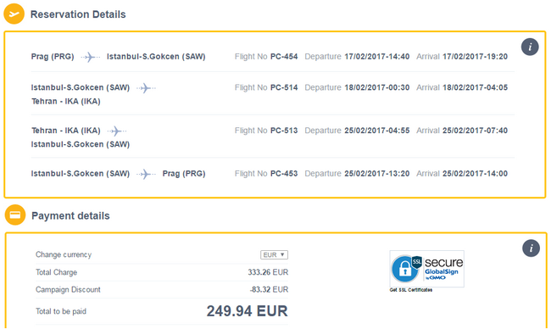551x329 pixels.
Task: Click Tehran - IKA (IKA) destination text
Action: [66, 102]
